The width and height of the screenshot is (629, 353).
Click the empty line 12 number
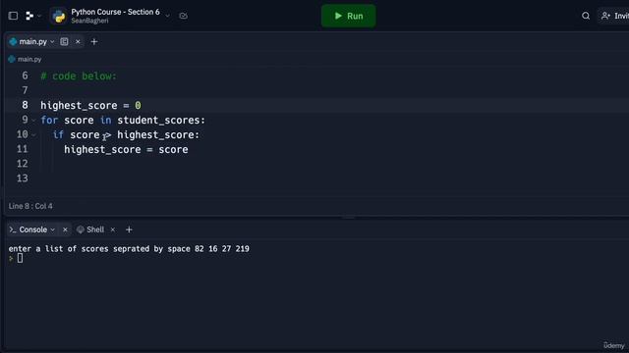[22, 164]
